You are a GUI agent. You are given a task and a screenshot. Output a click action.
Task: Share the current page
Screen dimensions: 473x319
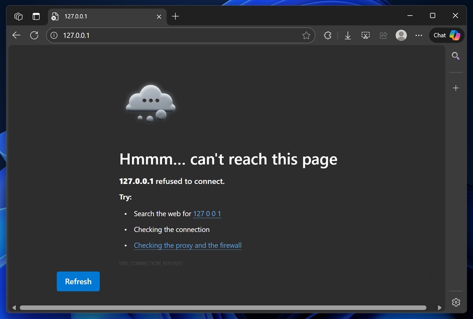coord(383,35)
